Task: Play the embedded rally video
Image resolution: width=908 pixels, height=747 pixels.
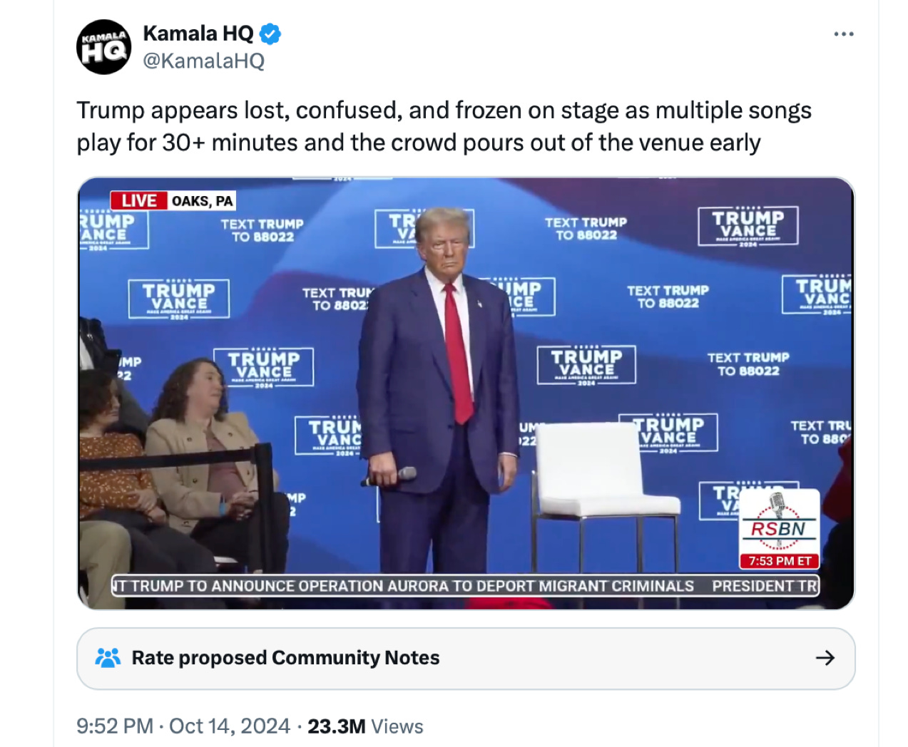Action: pyautogui.click(x=466, y=393)
